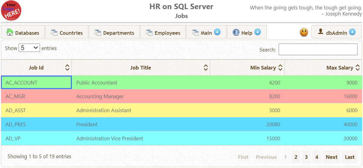Click max salary value 6000
The width and height of the screenshot is (363, 168).
tap(352, 110)
